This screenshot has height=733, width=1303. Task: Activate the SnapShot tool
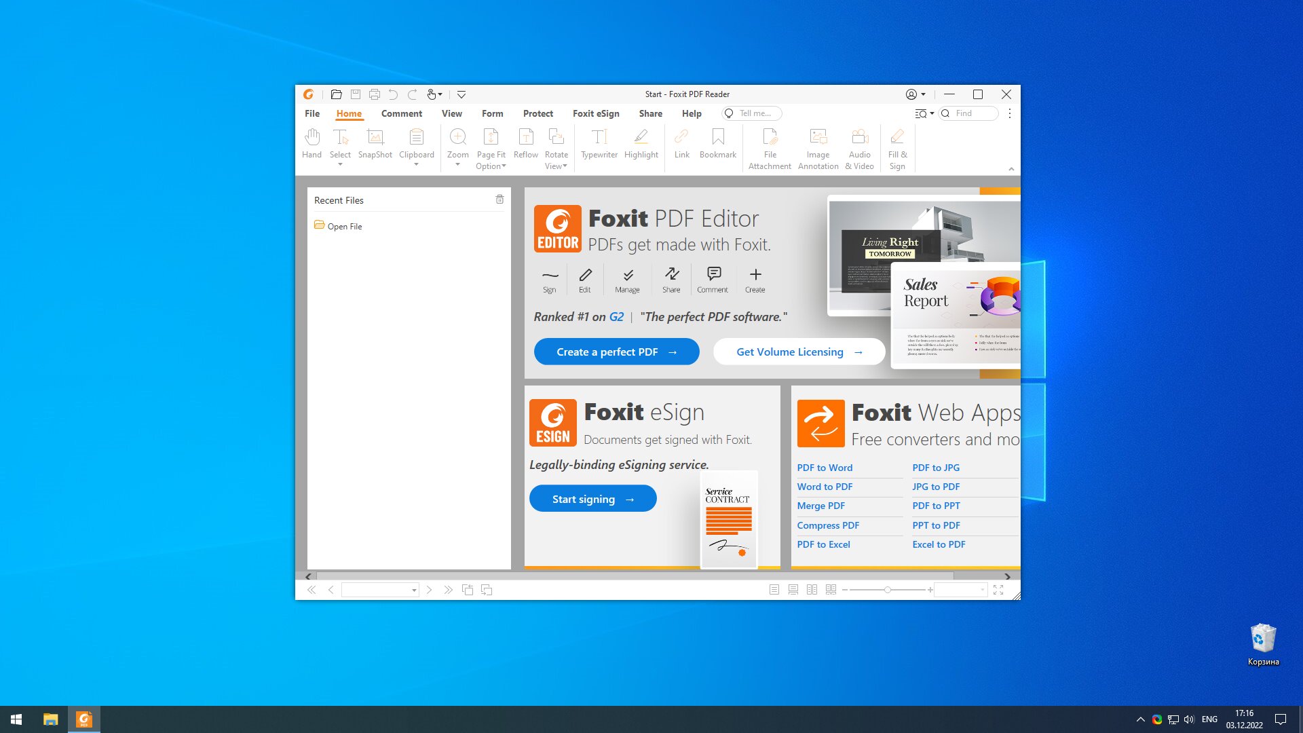pyautogui.click(x=375, y=144)
